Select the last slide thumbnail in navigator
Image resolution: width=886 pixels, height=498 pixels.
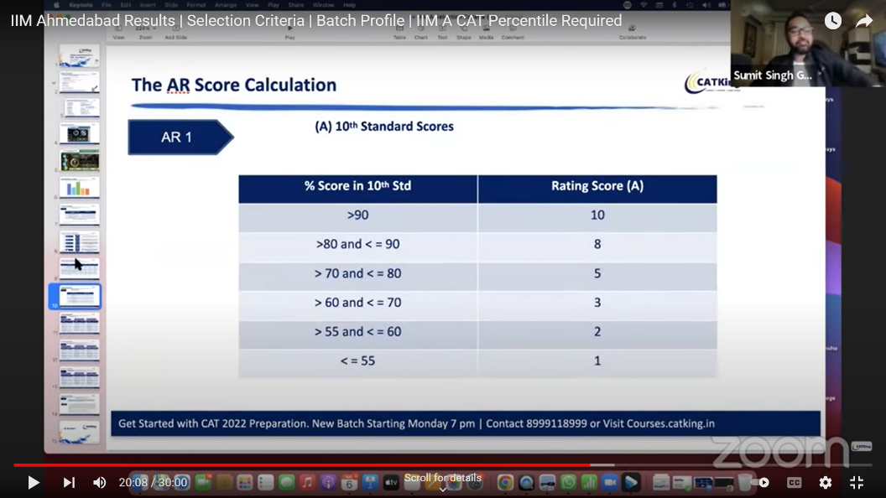[79, 432]
